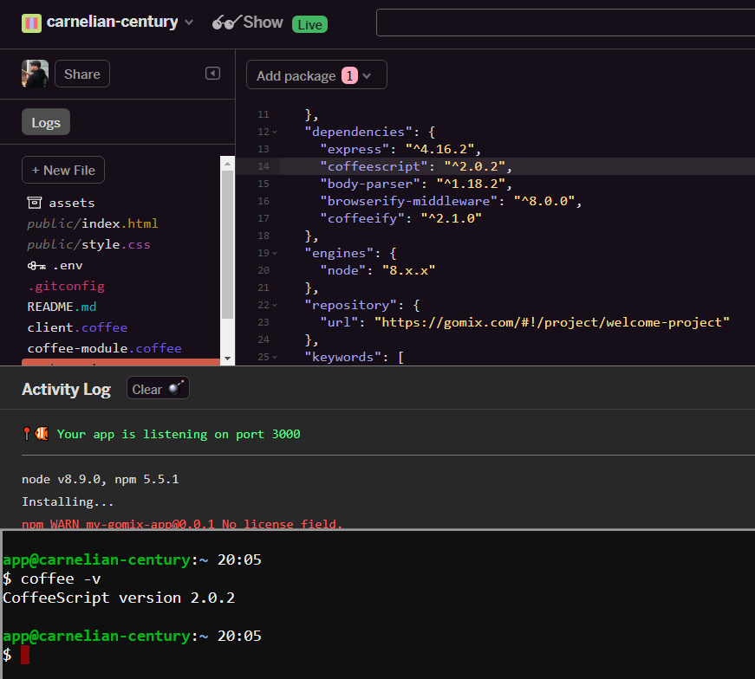Screen dimensions: 755x679
Task: Click the carnelian-century project logo icon
Action: (31, 23)
